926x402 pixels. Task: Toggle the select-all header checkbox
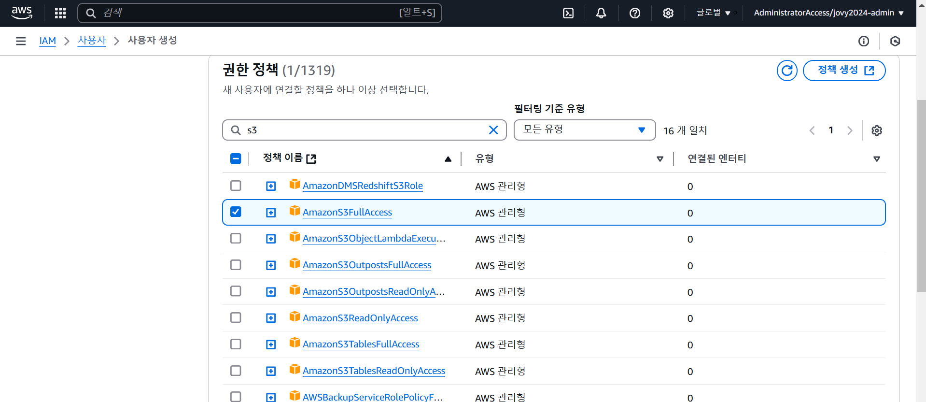pyautogui.click(x=236, y=158)
